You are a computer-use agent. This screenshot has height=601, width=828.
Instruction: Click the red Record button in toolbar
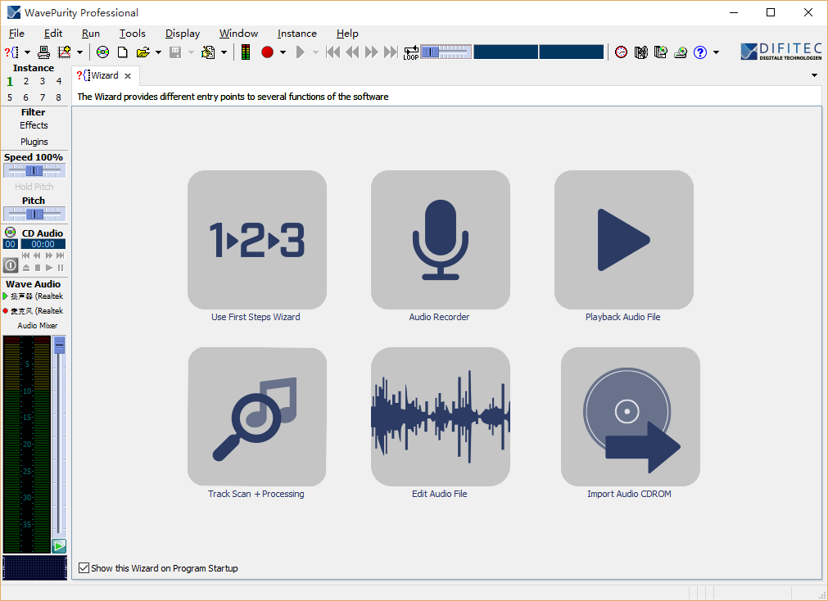pos(267,52)
